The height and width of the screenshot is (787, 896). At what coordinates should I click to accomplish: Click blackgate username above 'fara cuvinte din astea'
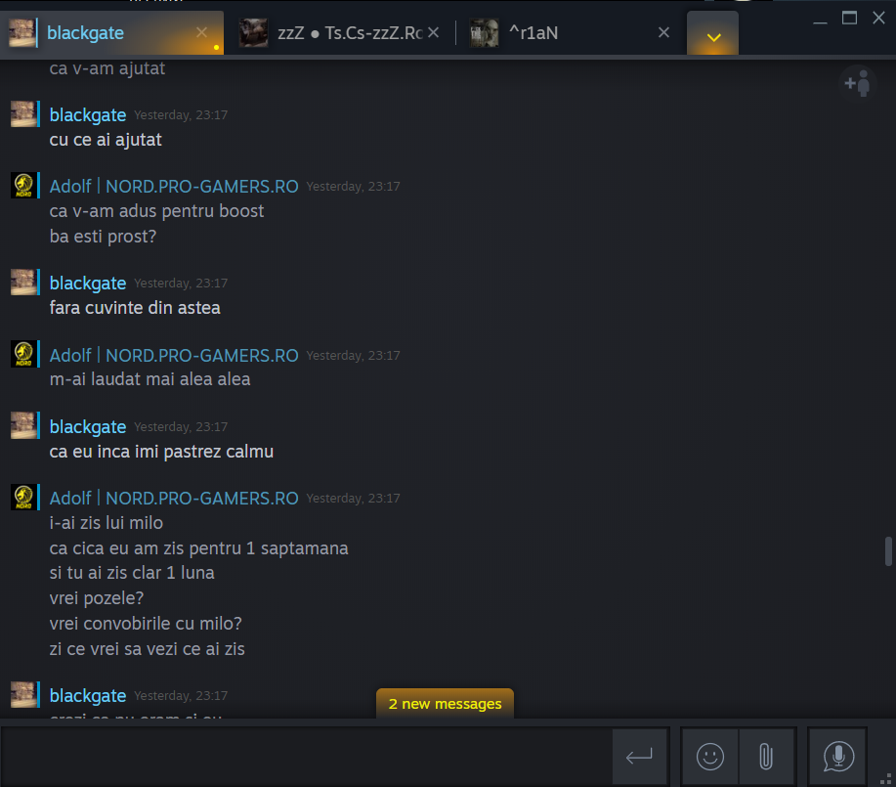pos(88,284)
